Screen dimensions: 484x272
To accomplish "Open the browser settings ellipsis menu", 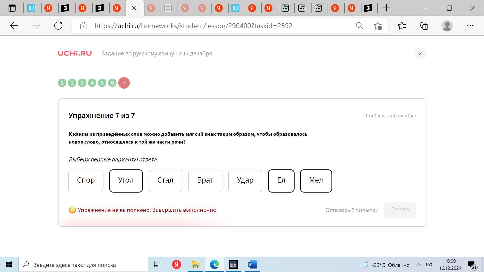I will click(x=470, y=26).
